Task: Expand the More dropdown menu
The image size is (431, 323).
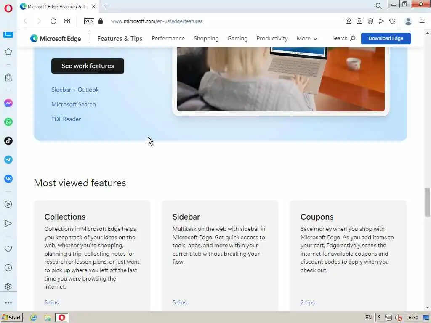Action: (307, 38)
